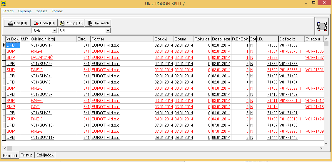Click horizontal scrollbar left arrow
Screen dimensions: 332x162
coord(5,148)
